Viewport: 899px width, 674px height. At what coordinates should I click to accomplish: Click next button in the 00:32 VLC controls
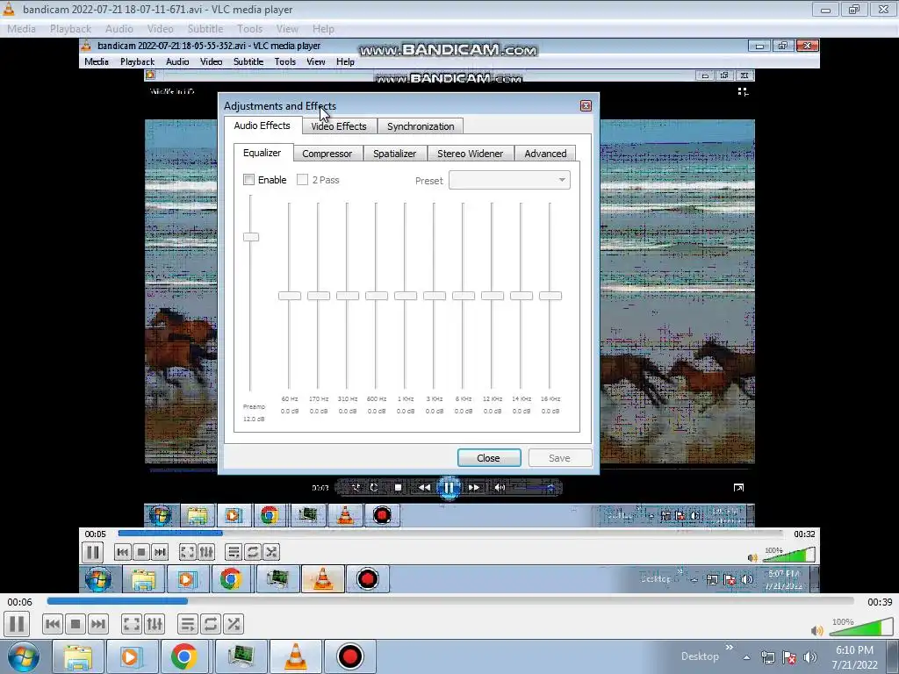click(160, 553)
